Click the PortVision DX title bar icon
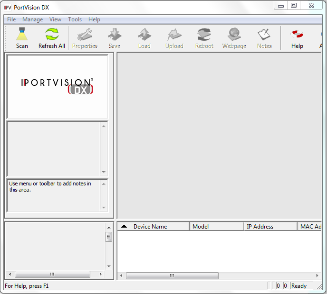Image resolution: width=327 pixels, height=294 pixels. [8, 8]
